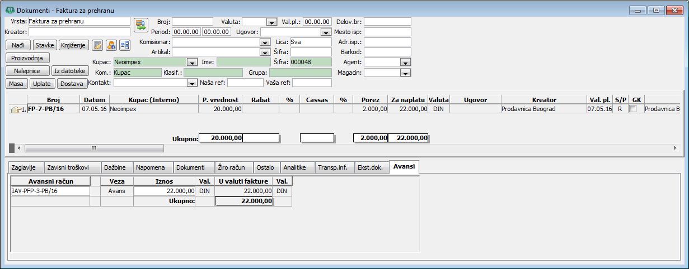Click the user info icon in button row
The width and height of the screenshot is (689, 269).
click(x=111, y=45)
